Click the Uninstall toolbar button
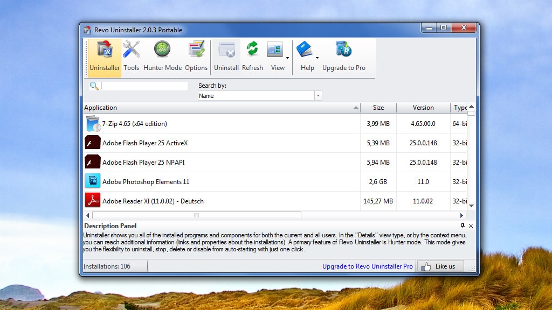 tap(226, 58)
